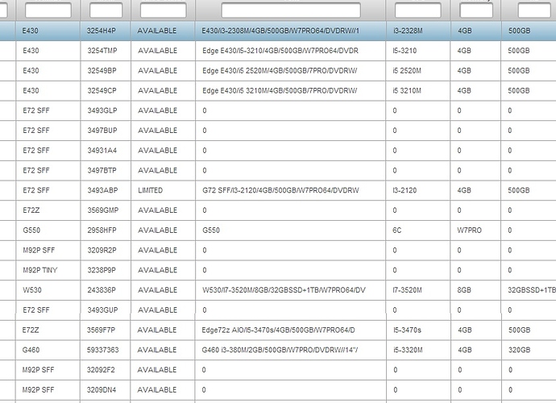Select part number 3493GLP

(x=102, y=110)
